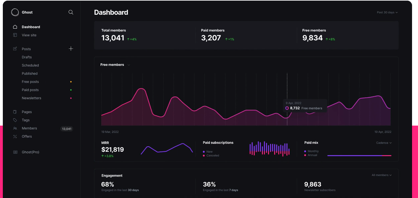Viewport: 418px width, 198px height.
Task: Click the Dashboard home icon
Action: tap(15, 27)
